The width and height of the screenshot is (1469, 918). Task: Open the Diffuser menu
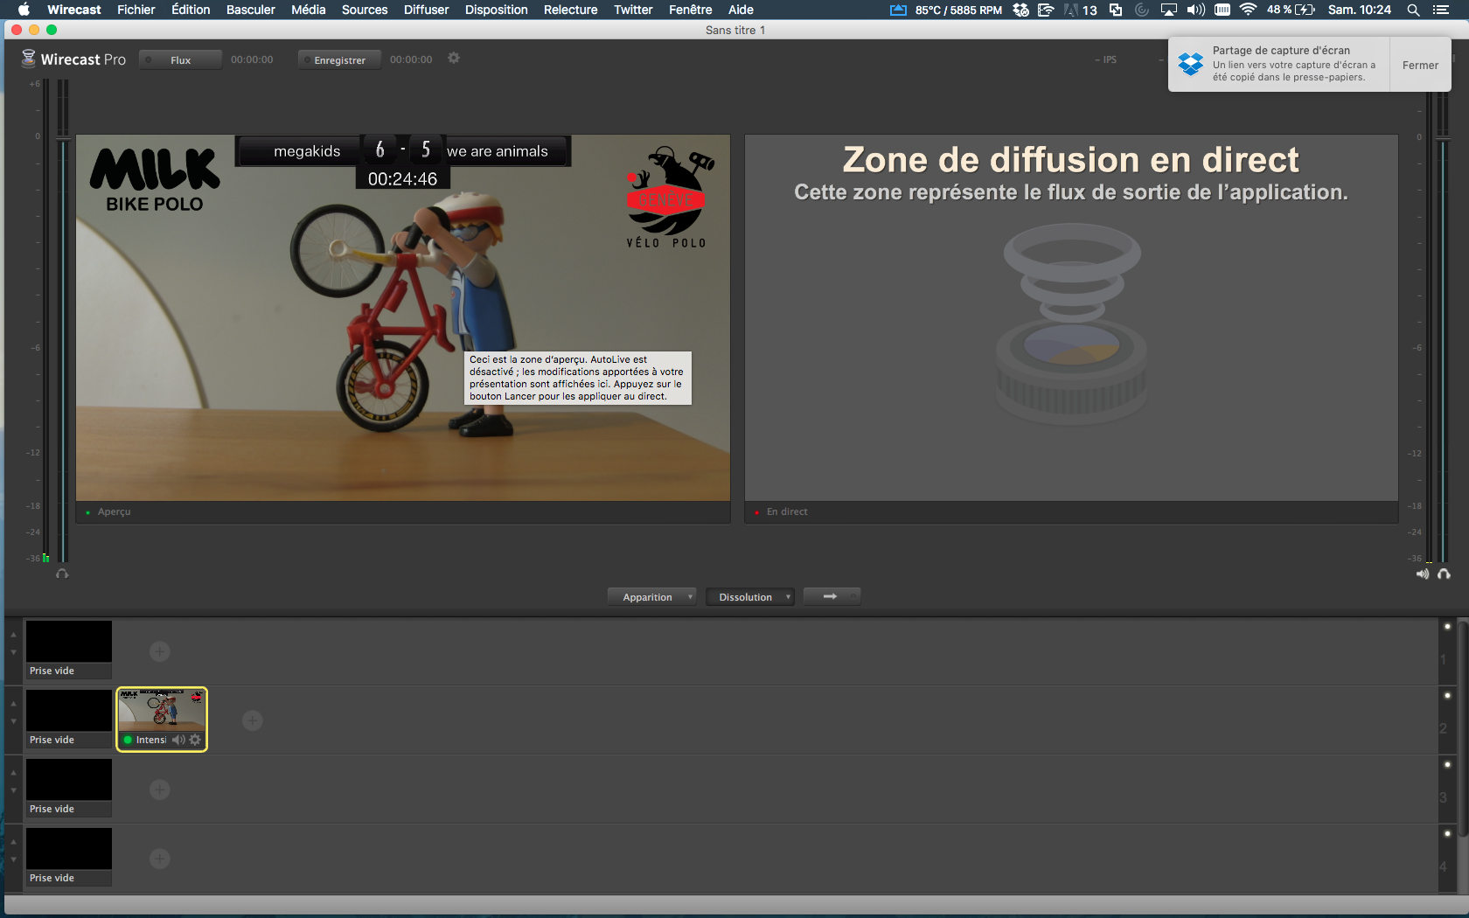click(426, 10)
